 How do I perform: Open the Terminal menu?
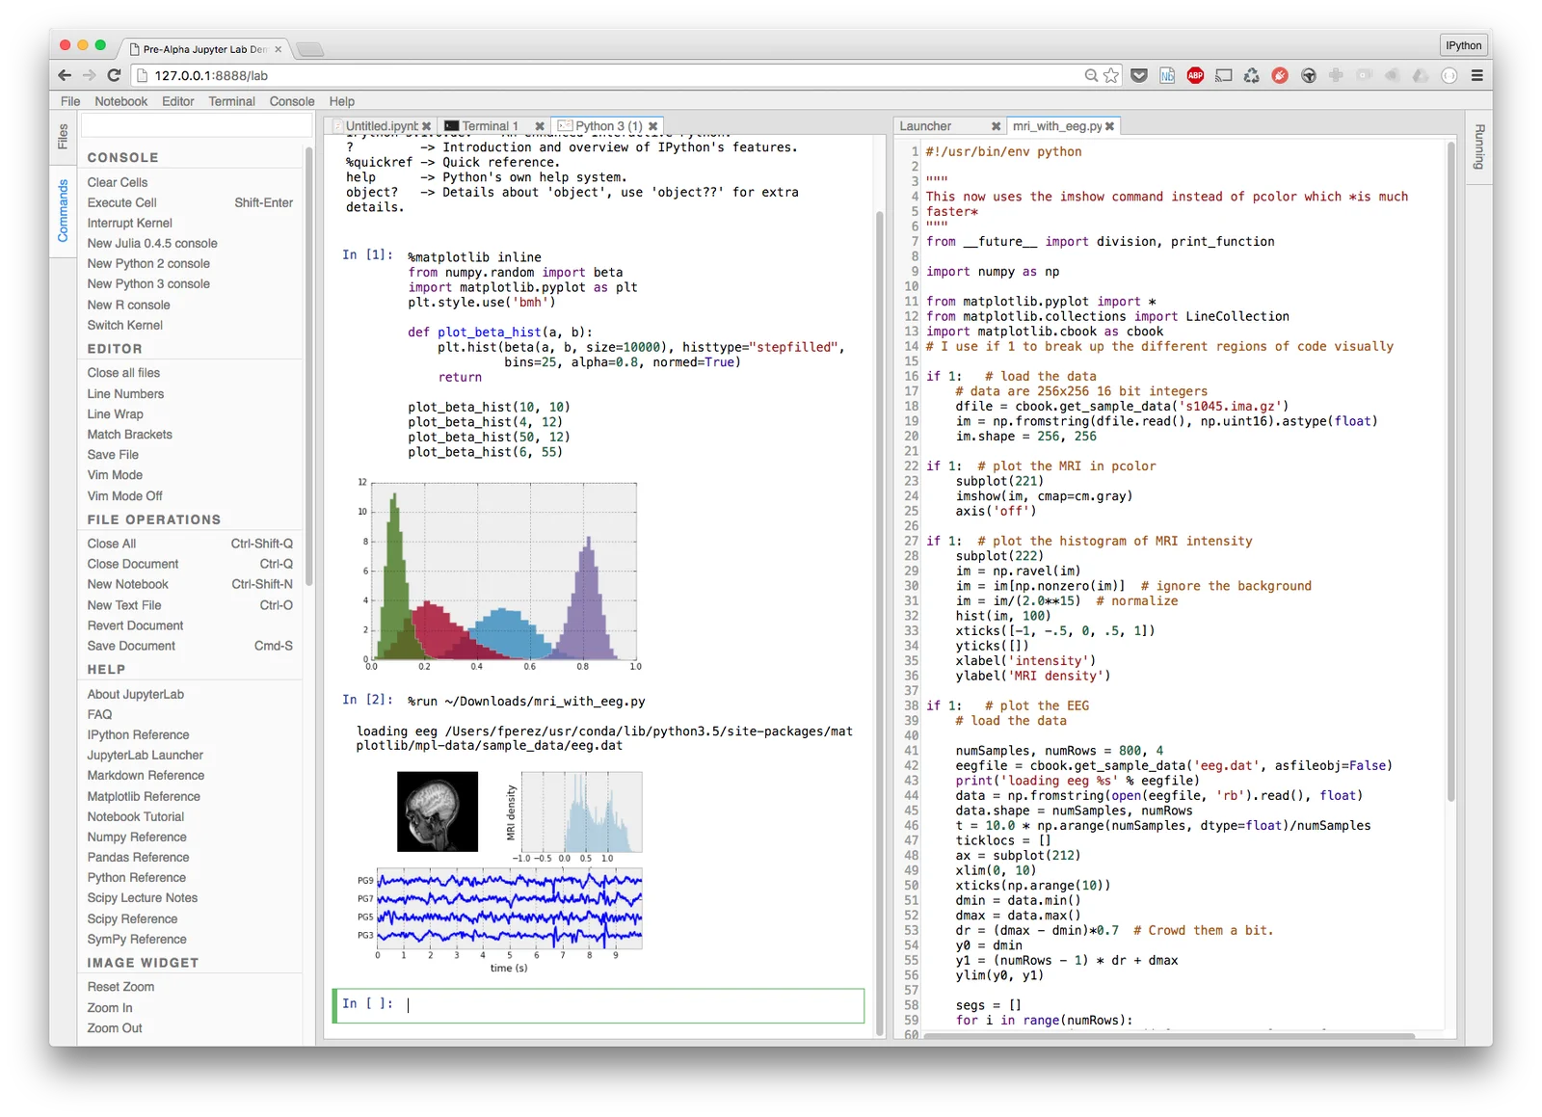[231, 101]
